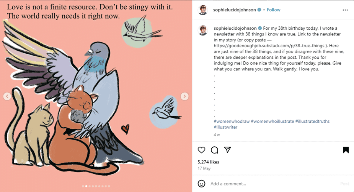Open the three-dot more options menu
Screen dimensions: 354x192
point(345,10)
